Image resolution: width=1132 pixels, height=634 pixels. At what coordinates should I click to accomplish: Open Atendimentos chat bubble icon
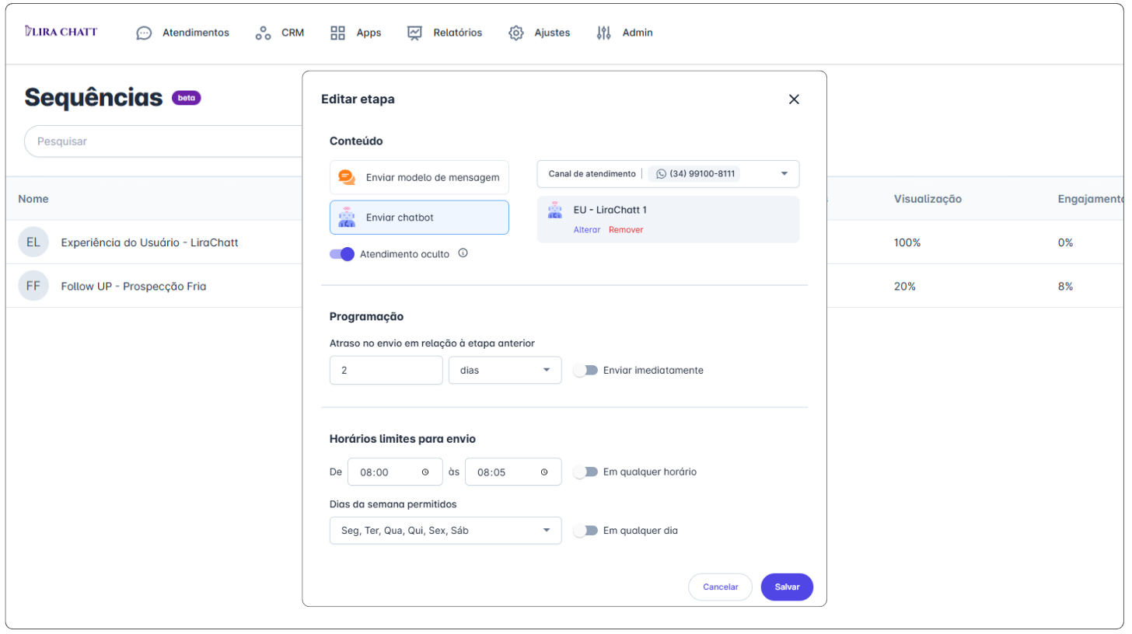tap(144, 33)
